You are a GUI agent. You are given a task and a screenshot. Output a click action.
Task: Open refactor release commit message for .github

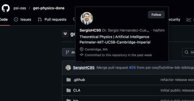177,80
